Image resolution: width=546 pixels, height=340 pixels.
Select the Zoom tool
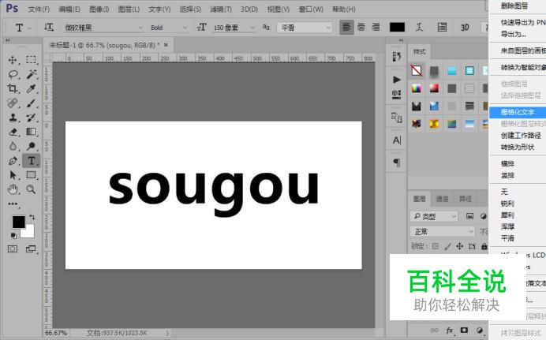point(31,189)
